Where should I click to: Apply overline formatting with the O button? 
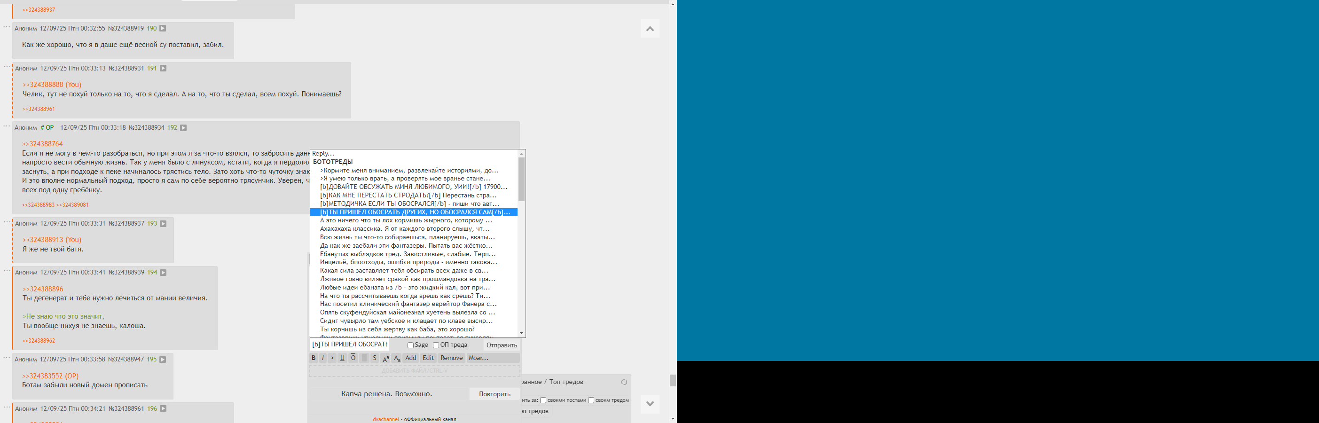coord(353,358)
